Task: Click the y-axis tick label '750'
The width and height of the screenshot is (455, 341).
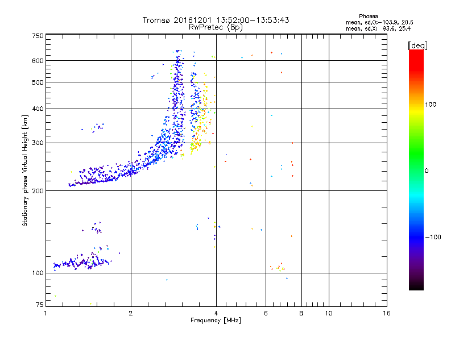Action: (x=38, y=36)
